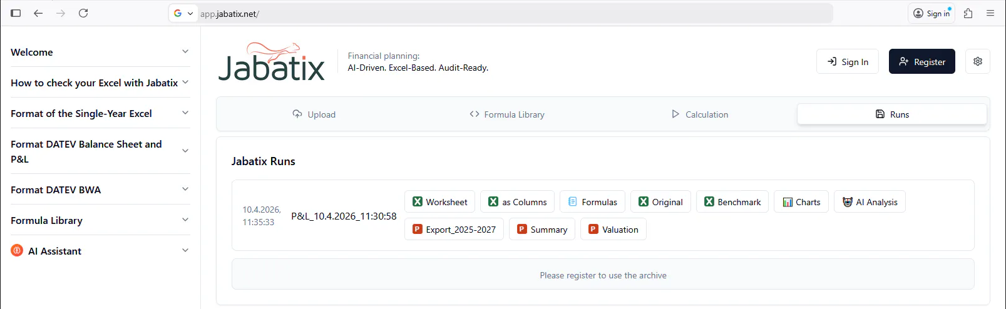The width and height of the screenshot is (1006, 309).
Task: Switch to the Upload tab
Action: point(314,114)
